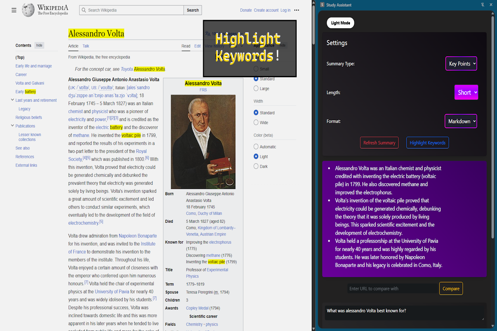This screenshot has width=497, height=331.
Task: Select Standard width radio button
Action: [x=256, y=113]
